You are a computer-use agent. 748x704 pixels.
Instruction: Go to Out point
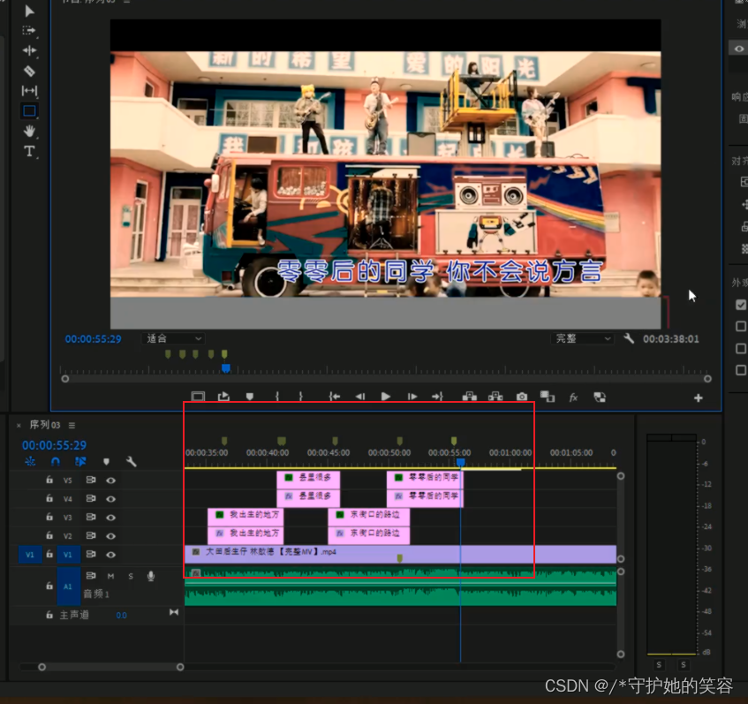[437, 397]
